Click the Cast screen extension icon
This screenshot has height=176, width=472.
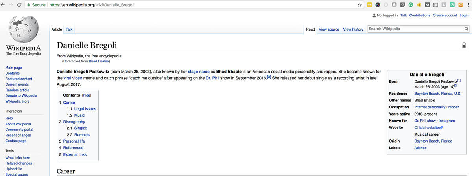[x=435, y=5]
